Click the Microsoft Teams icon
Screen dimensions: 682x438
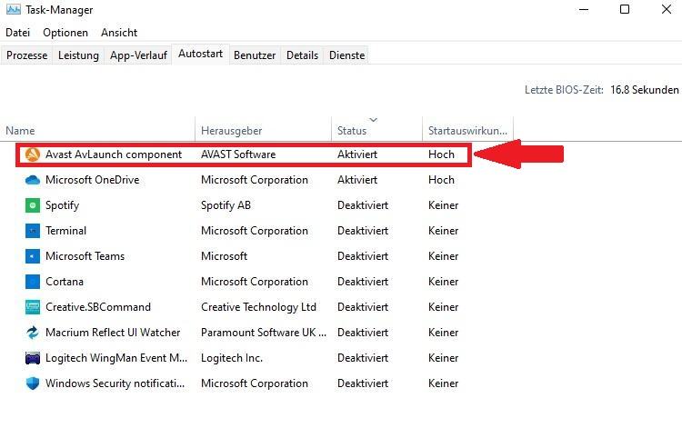(x=33, y=256)
